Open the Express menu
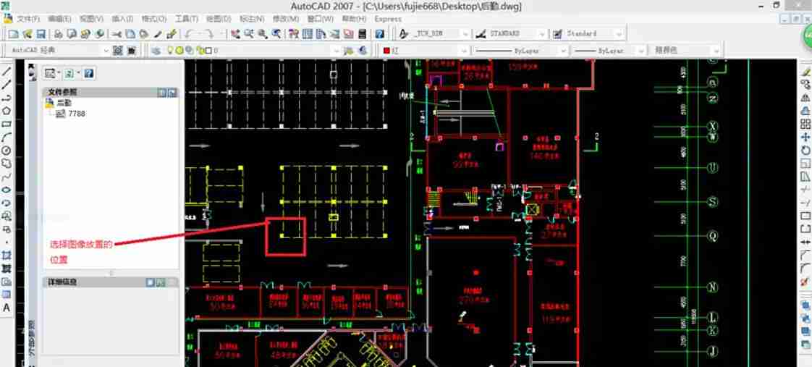 coord(388,19)
